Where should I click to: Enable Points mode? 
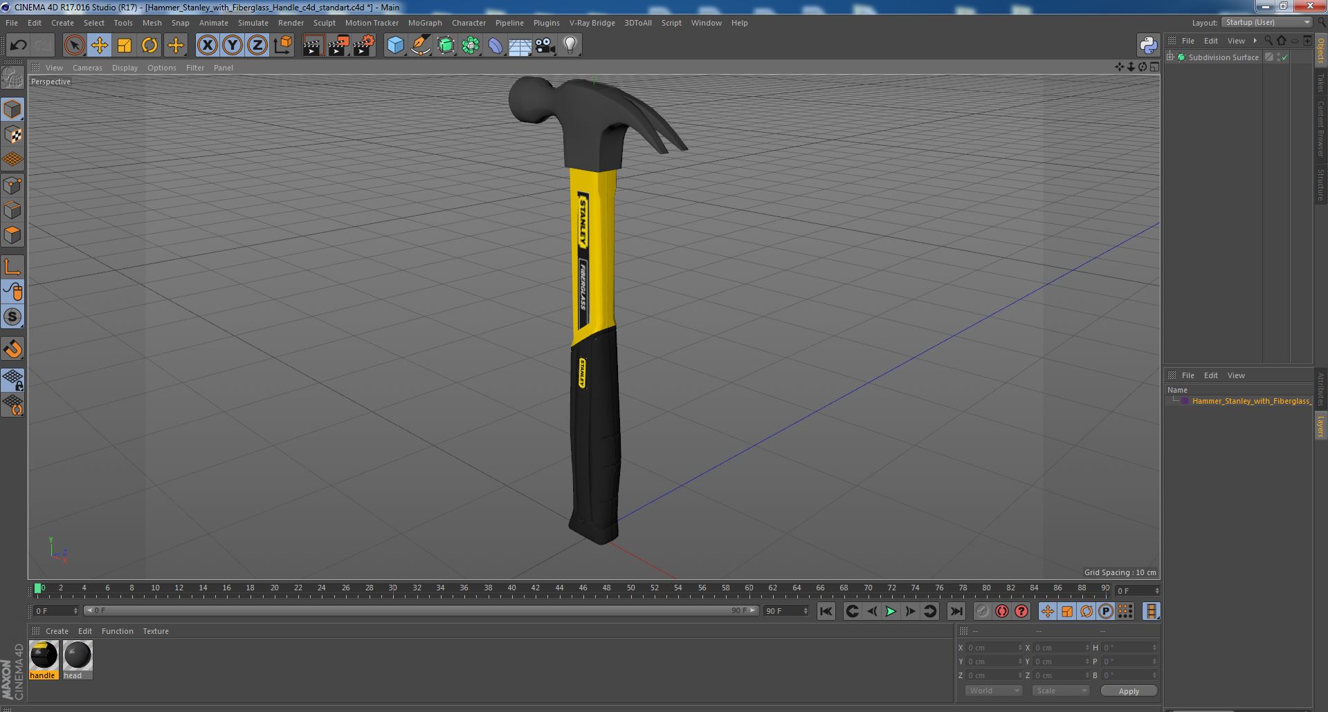12,185
